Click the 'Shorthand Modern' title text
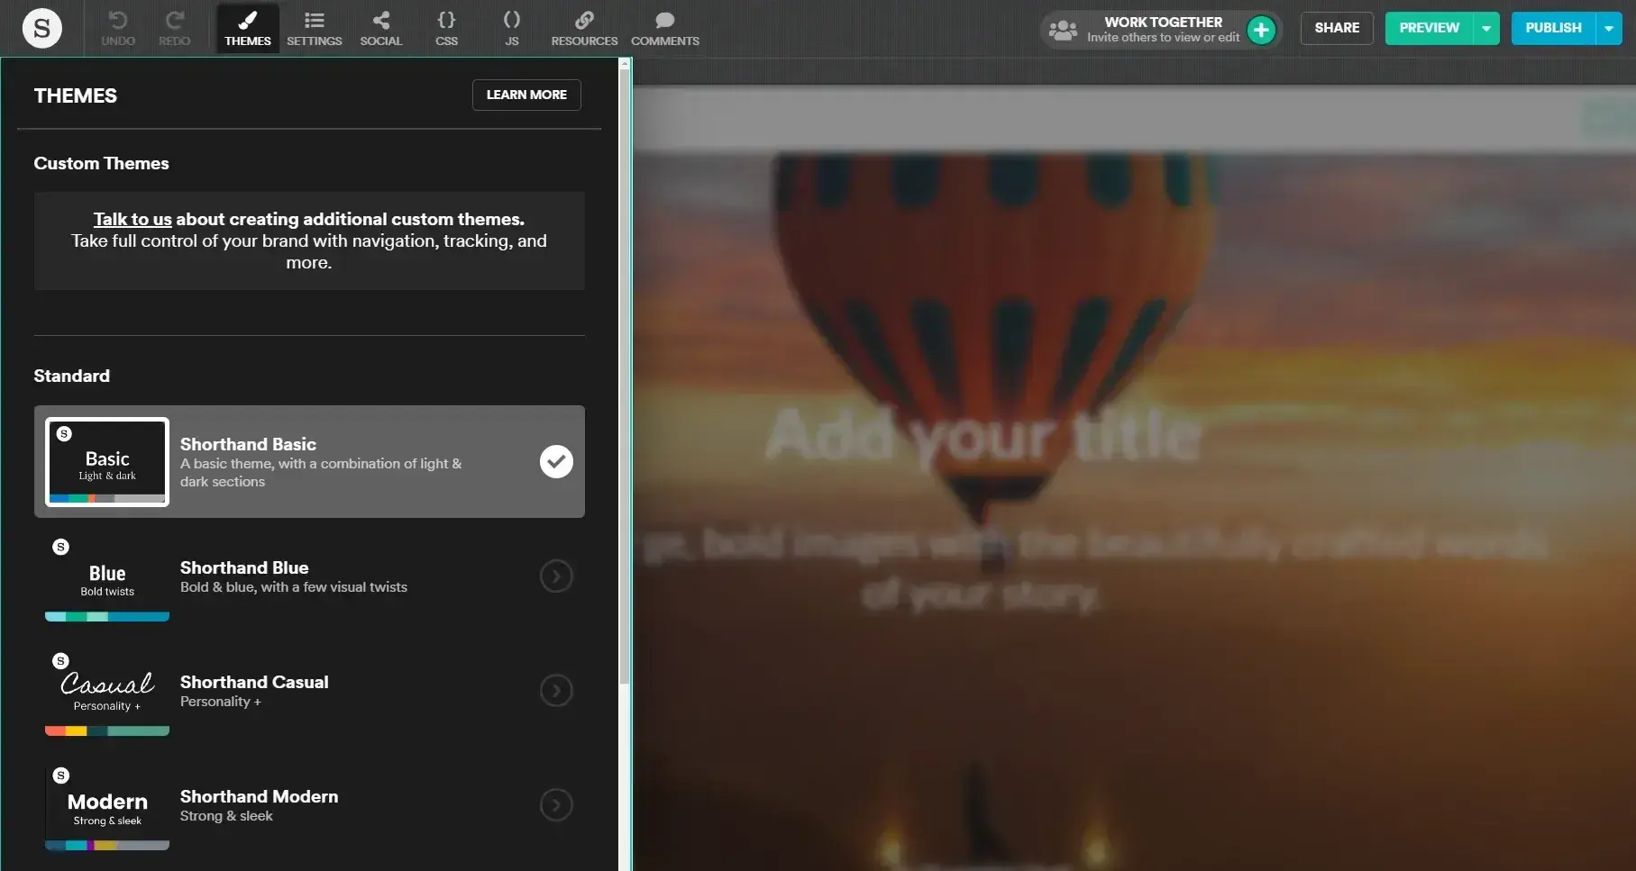Screen dimensions: 1636x871 click(x=260, y=796)
